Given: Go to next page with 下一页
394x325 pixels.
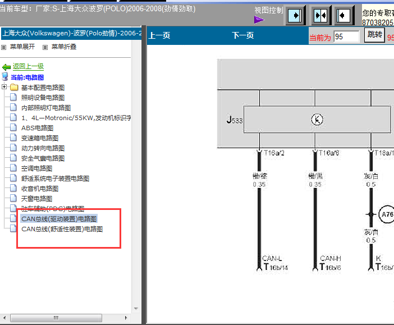Looking at the screenshot, I should click(x=242, y=35).
